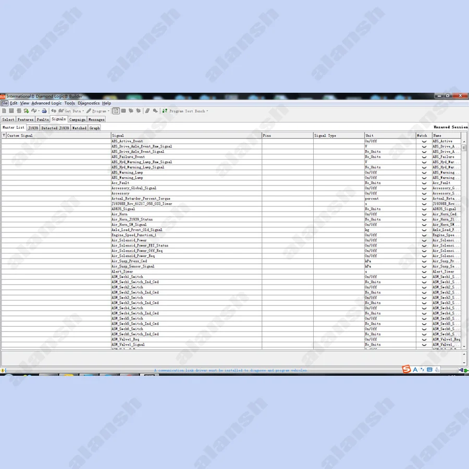469x469 pixels.
Task: Click the connect icon left of Get Data
Action: click(54, 111)
